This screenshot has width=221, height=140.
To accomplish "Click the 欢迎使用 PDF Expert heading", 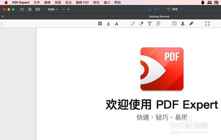I will [162, 105].
